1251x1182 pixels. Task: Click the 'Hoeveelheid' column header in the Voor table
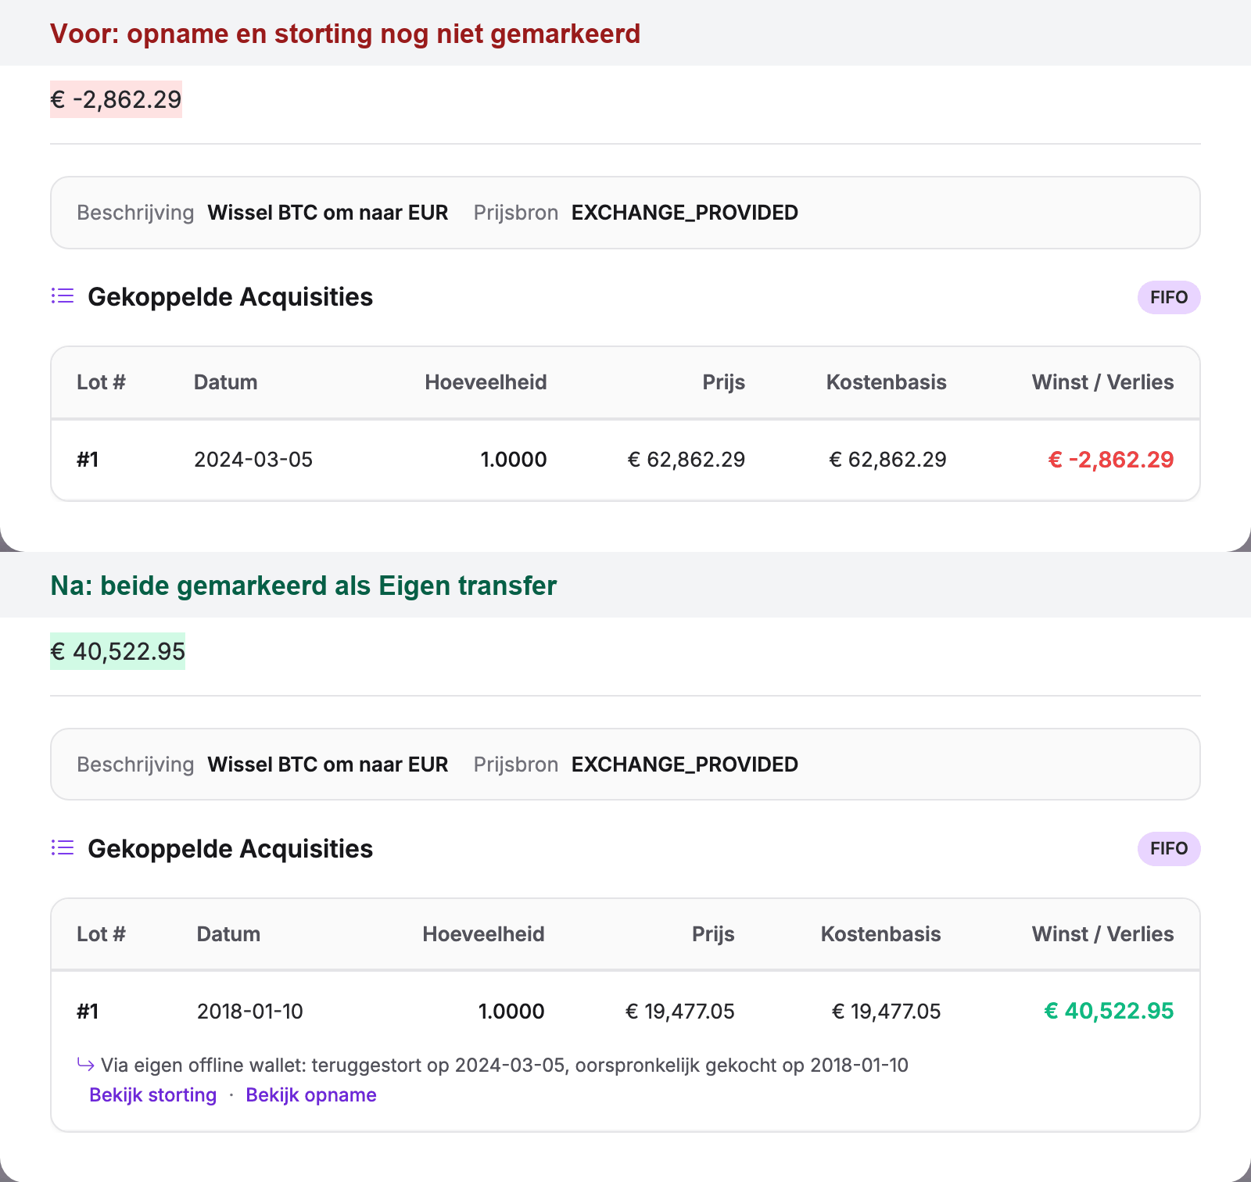(486, 382)
